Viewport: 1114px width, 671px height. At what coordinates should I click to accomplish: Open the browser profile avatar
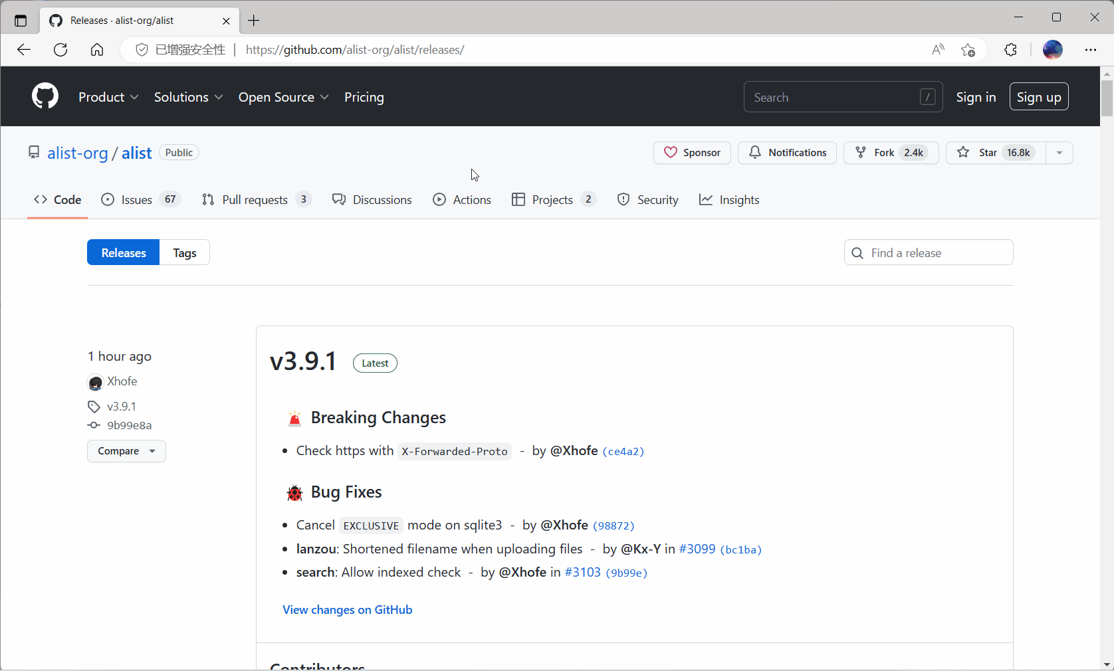(x=1053, y=50)
